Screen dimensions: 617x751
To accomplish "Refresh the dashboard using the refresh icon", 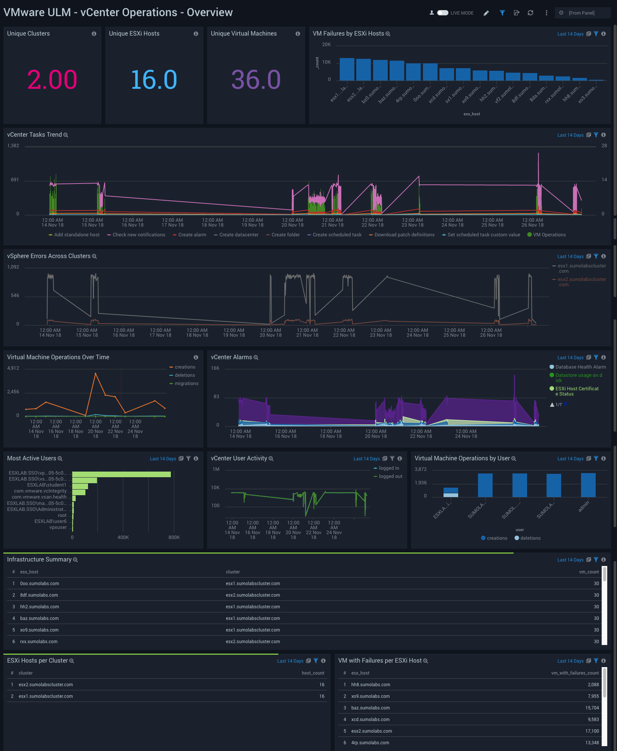I will [530, 13].
